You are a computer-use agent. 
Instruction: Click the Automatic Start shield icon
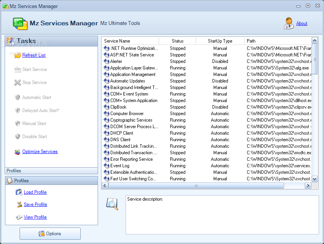coord(18,97)
